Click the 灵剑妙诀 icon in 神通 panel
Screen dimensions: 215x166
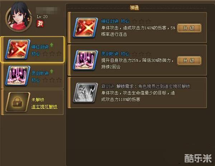pyautogui.click(x=85, y=60)
